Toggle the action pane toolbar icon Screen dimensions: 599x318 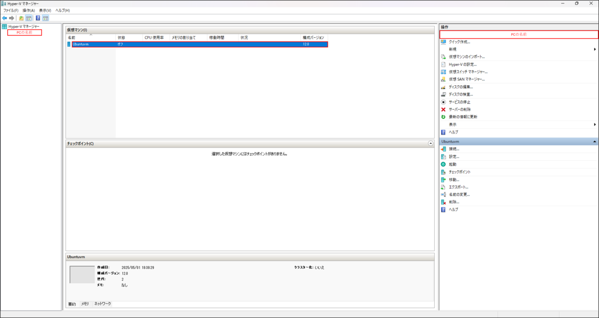point(45,18)
